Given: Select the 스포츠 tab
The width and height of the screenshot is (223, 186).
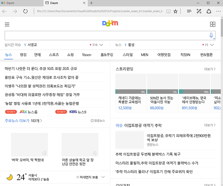Looking at the screenshot, I should (x=54, y=55).
